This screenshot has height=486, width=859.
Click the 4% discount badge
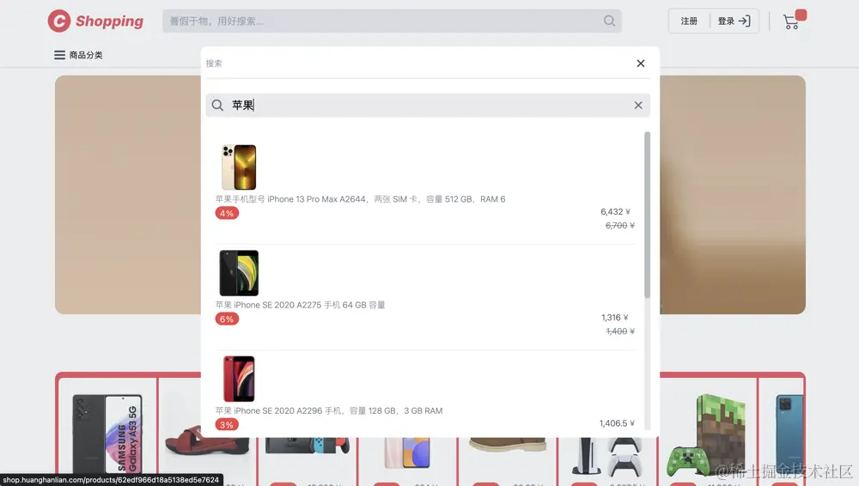(x=227, y=213)
